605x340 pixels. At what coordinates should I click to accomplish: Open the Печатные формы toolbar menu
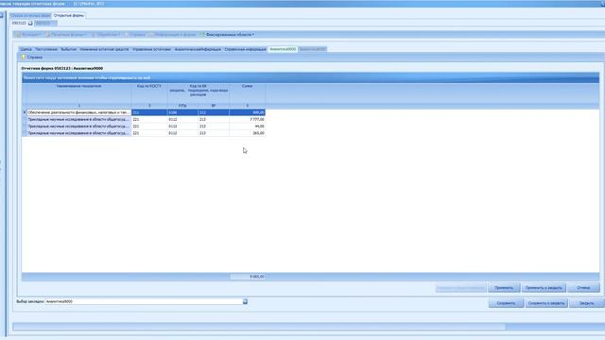[x=65, y=35]
